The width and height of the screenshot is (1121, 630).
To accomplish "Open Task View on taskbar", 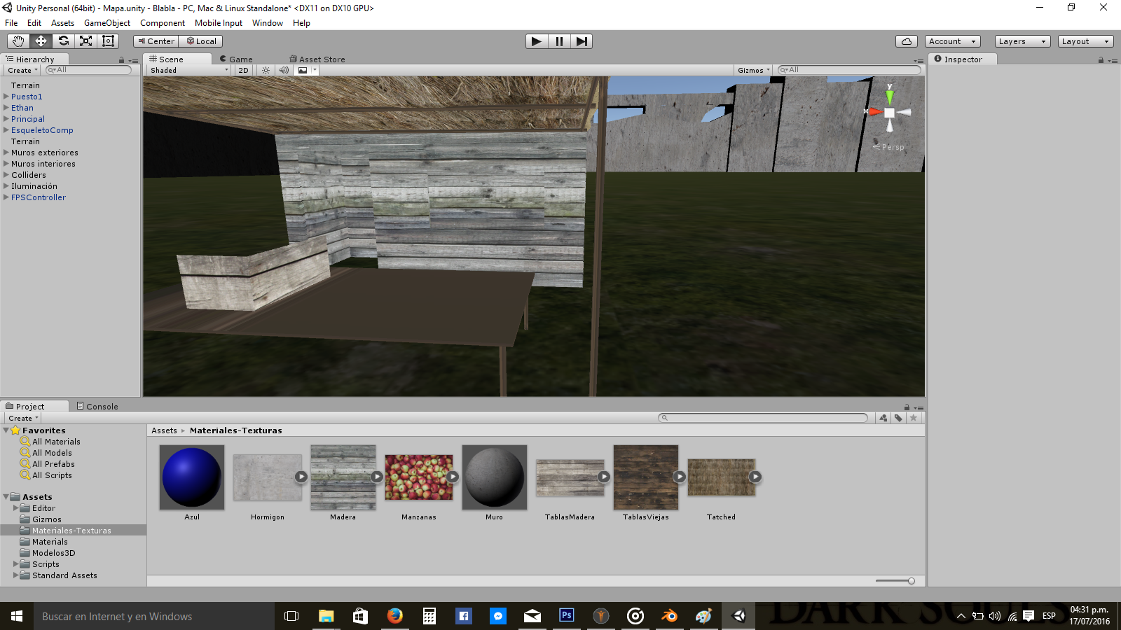I will [291, 616].
